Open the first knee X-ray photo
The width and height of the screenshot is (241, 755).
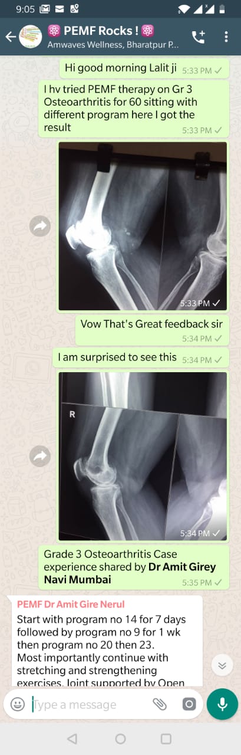(142, 226)
